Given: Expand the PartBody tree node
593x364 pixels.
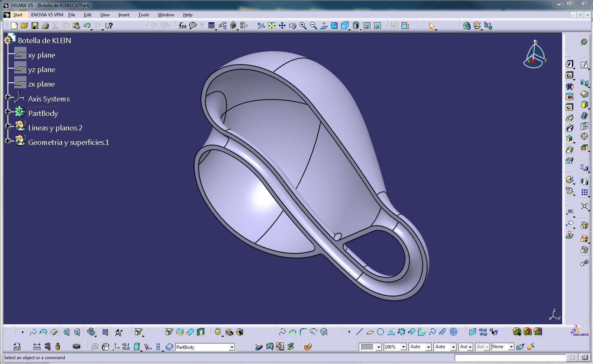Looking at the screenshot, I should coord(8,111).
